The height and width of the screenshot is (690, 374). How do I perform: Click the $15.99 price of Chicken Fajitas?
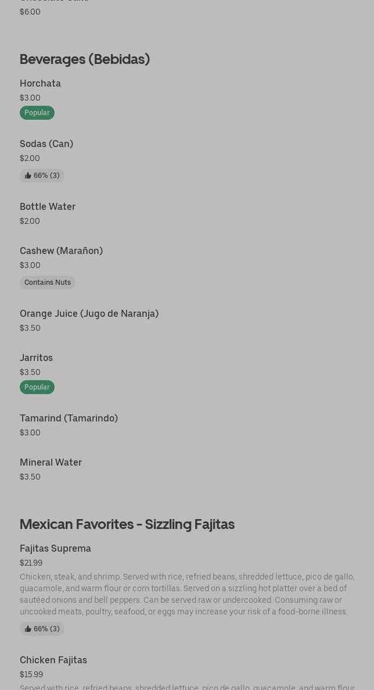pos(31,675)
